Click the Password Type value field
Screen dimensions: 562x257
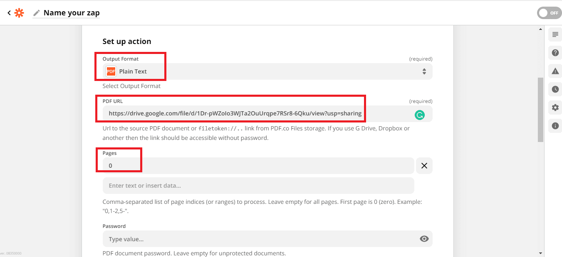coord(258,239)
